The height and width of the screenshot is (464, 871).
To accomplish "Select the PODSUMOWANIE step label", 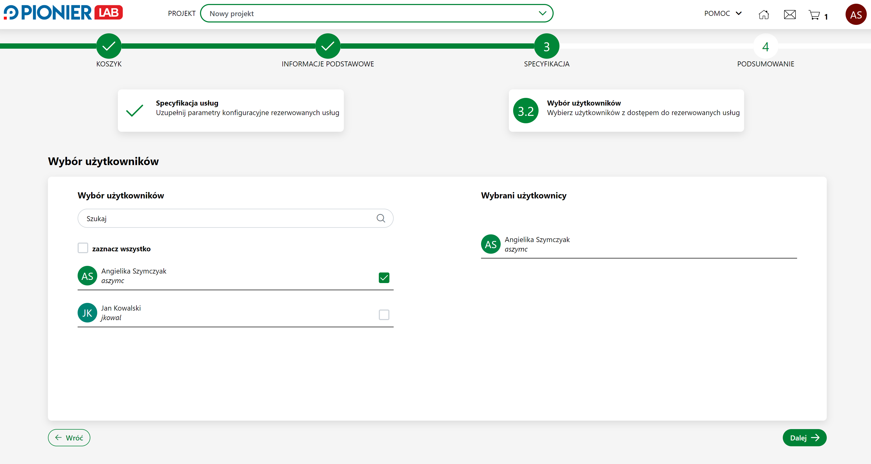I will (x=766, y=64).
